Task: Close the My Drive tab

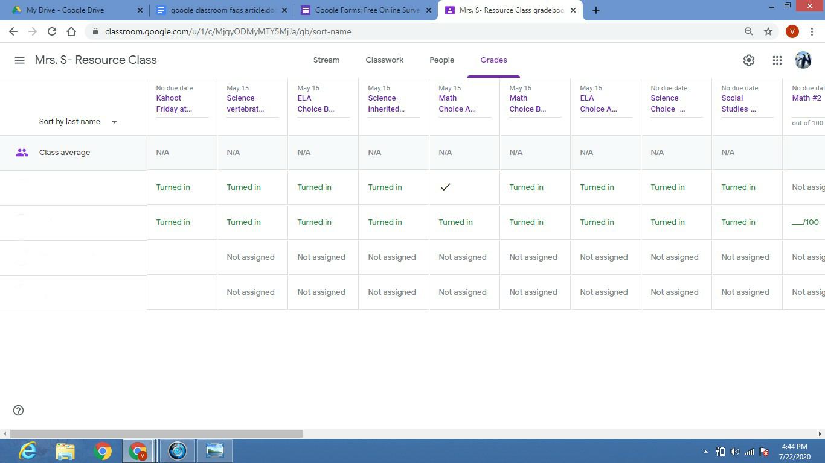Action: coord(140,10)
